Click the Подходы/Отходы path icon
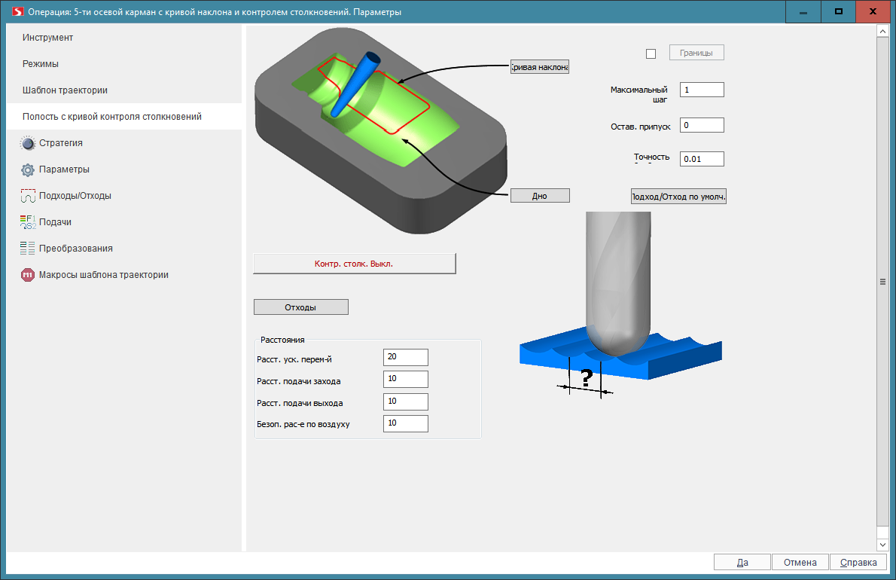The height and width of the screenshot is (580, 896). 27,196
